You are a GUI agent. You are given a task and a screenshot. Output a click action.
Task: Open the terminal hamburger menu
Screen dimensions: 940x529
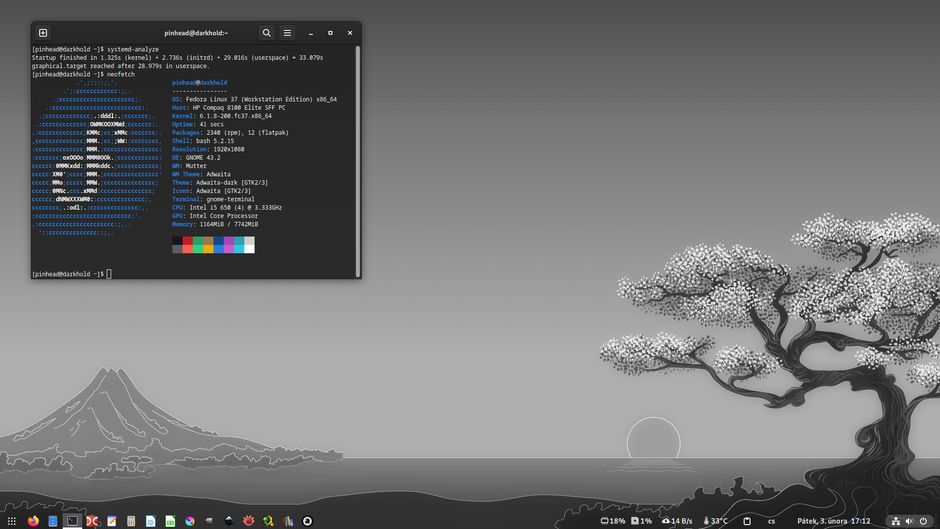click(x=287, y=33)
